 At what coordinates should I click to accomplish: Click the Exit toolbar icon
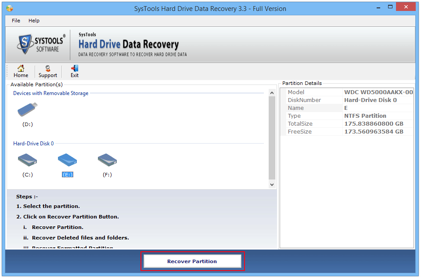(74, 71)
